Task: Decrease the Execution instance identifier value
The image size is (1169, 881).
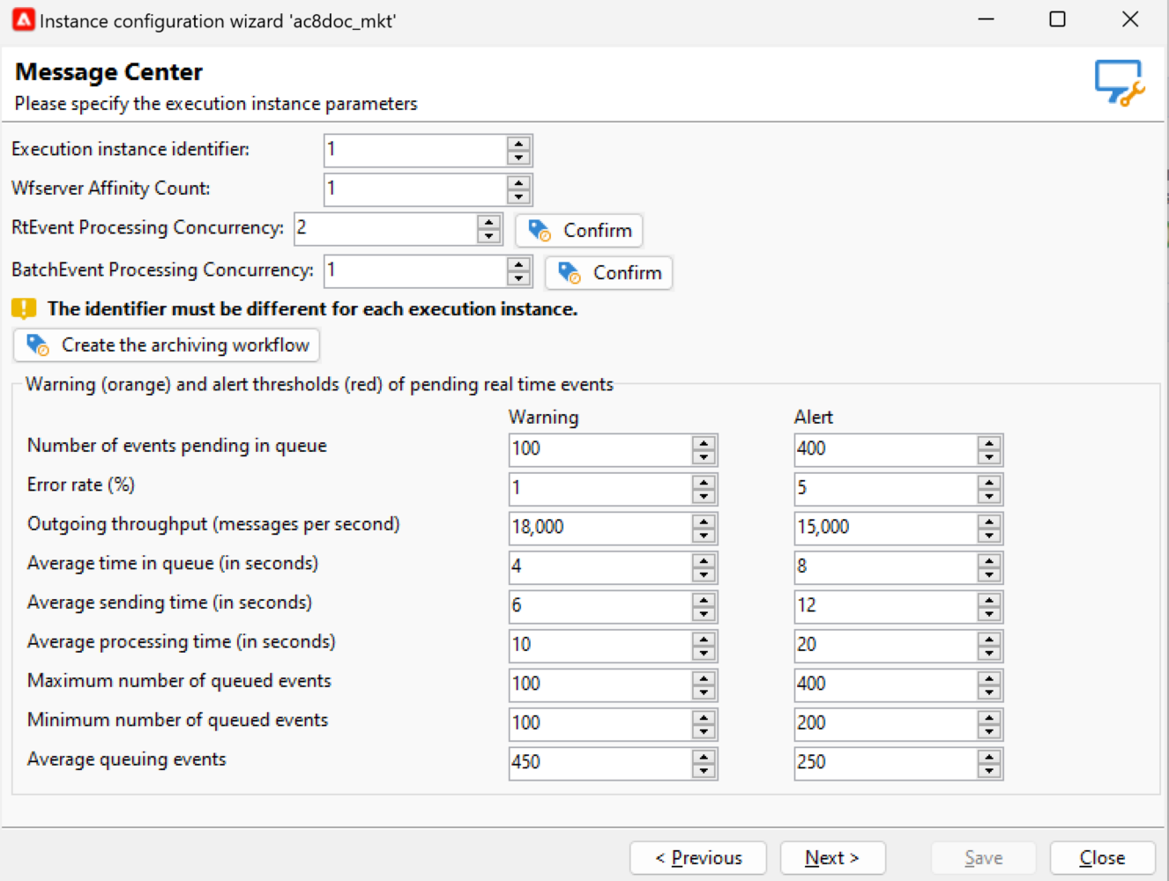Action: click(519, 158)
